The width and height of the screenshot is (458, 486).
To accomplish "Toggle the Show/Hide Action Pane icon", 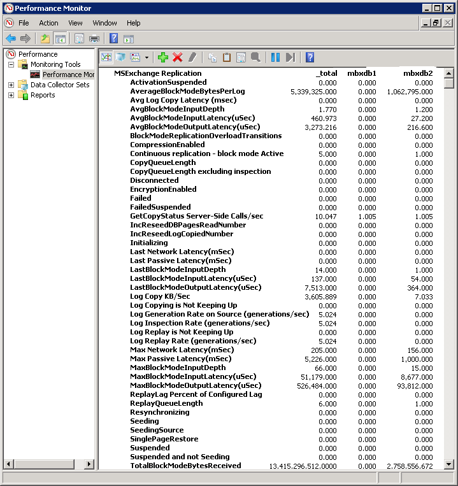I will click(x=129, y=39).
